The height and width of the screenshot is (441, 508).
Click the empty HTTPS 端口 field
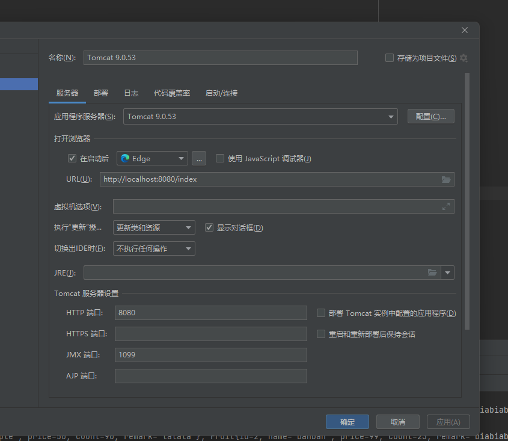[211, 334]
